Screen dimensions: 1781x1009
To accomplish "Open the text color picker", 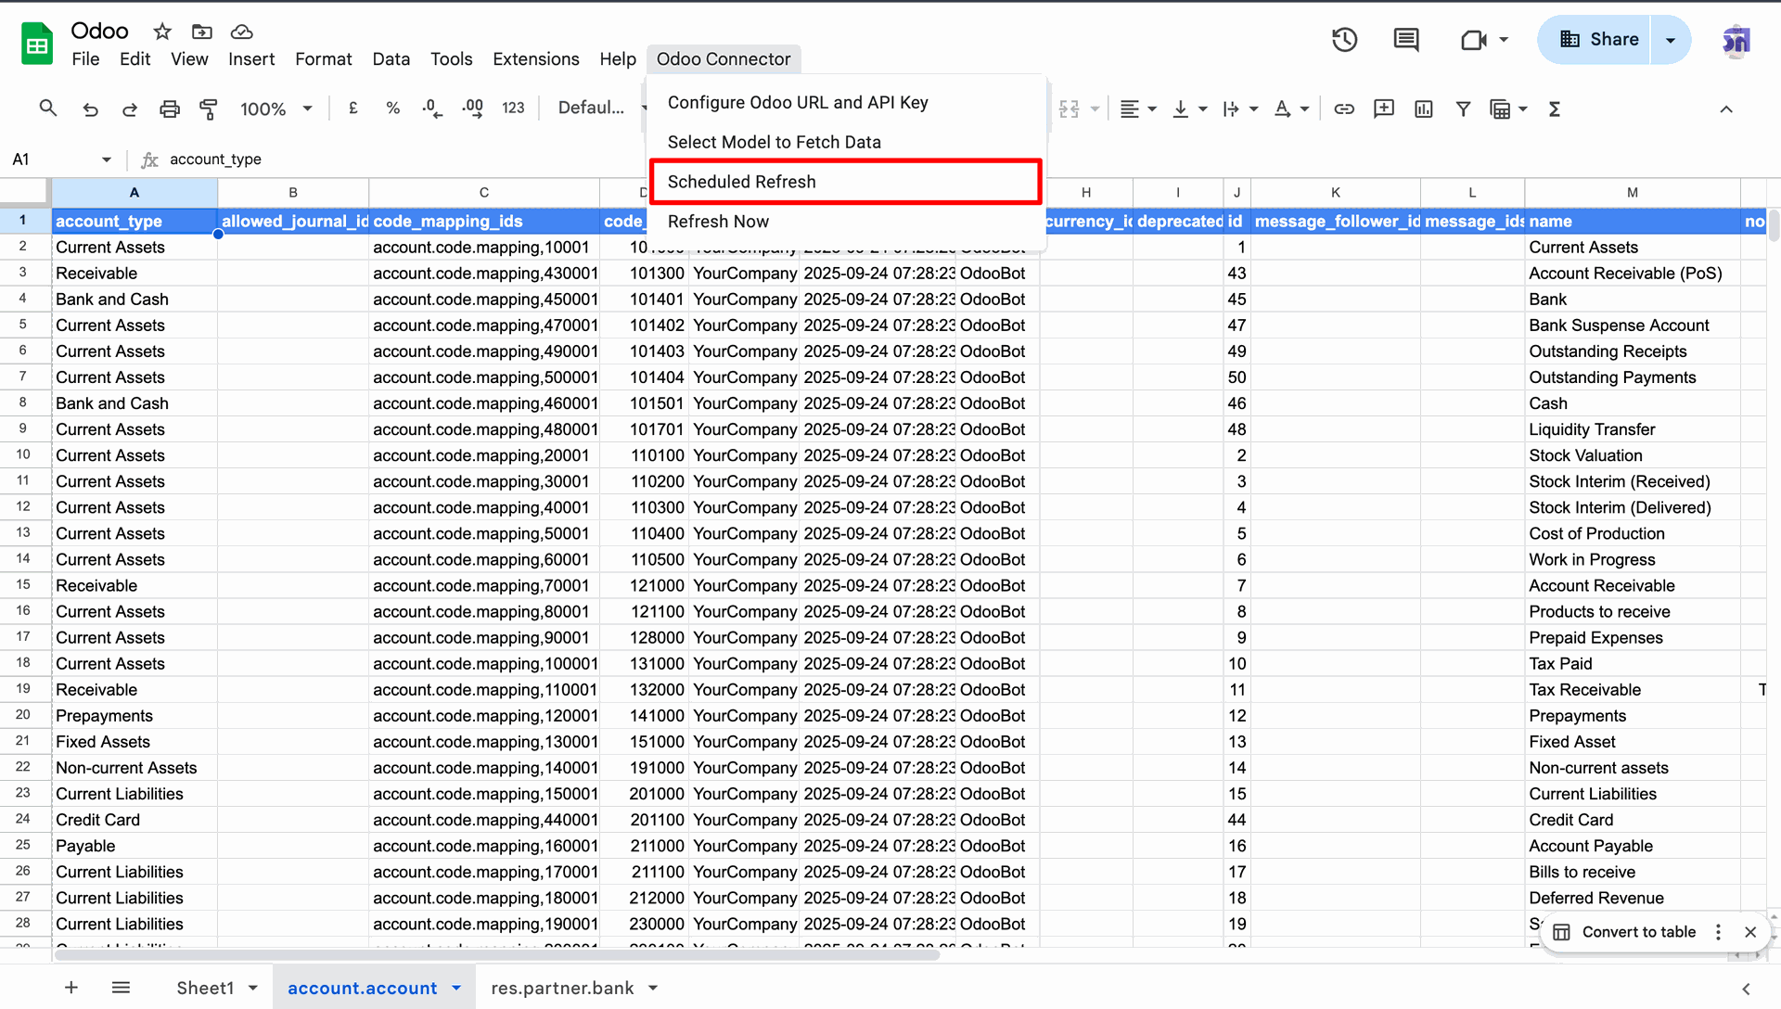I will pyautogui.click(x=1283, y=109).
